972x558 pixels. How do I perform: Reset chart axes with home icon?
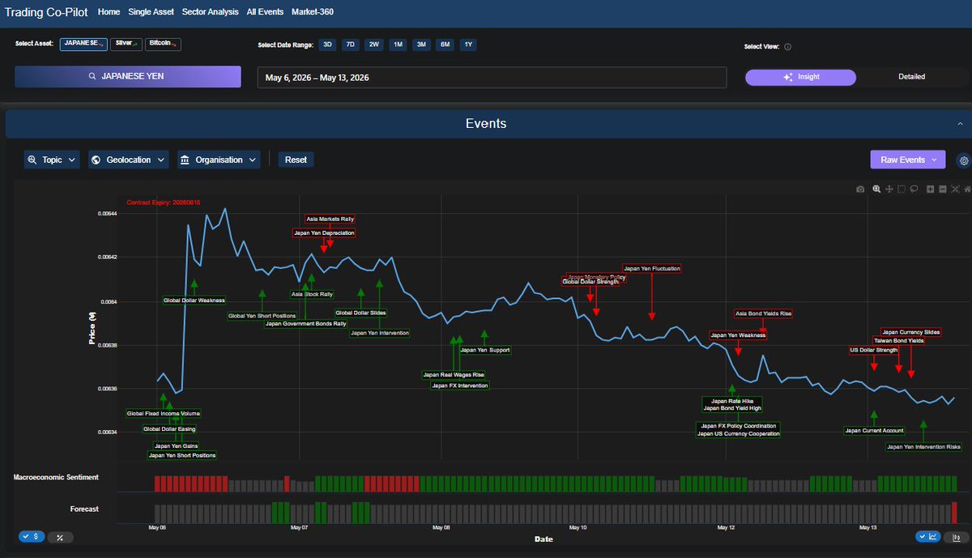click(966, 189)
